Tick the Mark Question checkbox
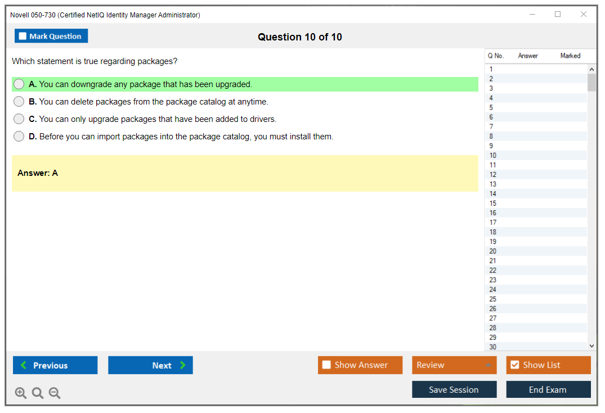Viewport: 605px width, 413px height. 23,36
